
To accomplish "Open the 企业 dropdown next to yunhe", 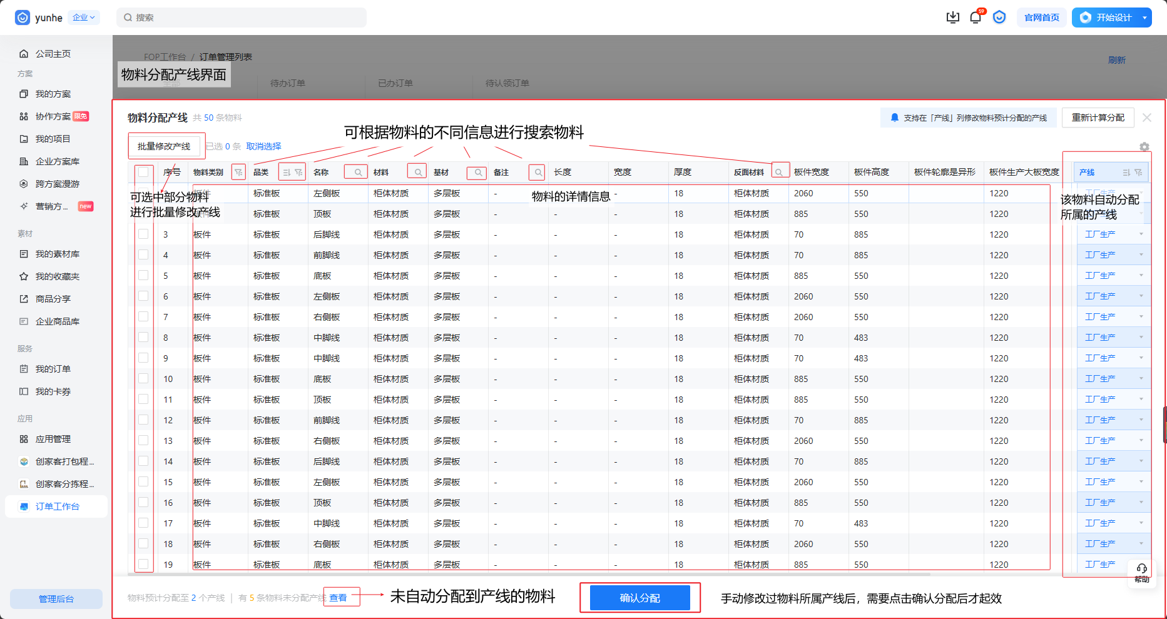I will (83, 18).
